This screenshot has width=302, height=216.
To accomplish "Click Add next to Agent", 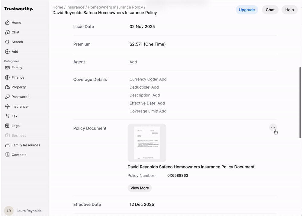I will click(x=133, y=62).
